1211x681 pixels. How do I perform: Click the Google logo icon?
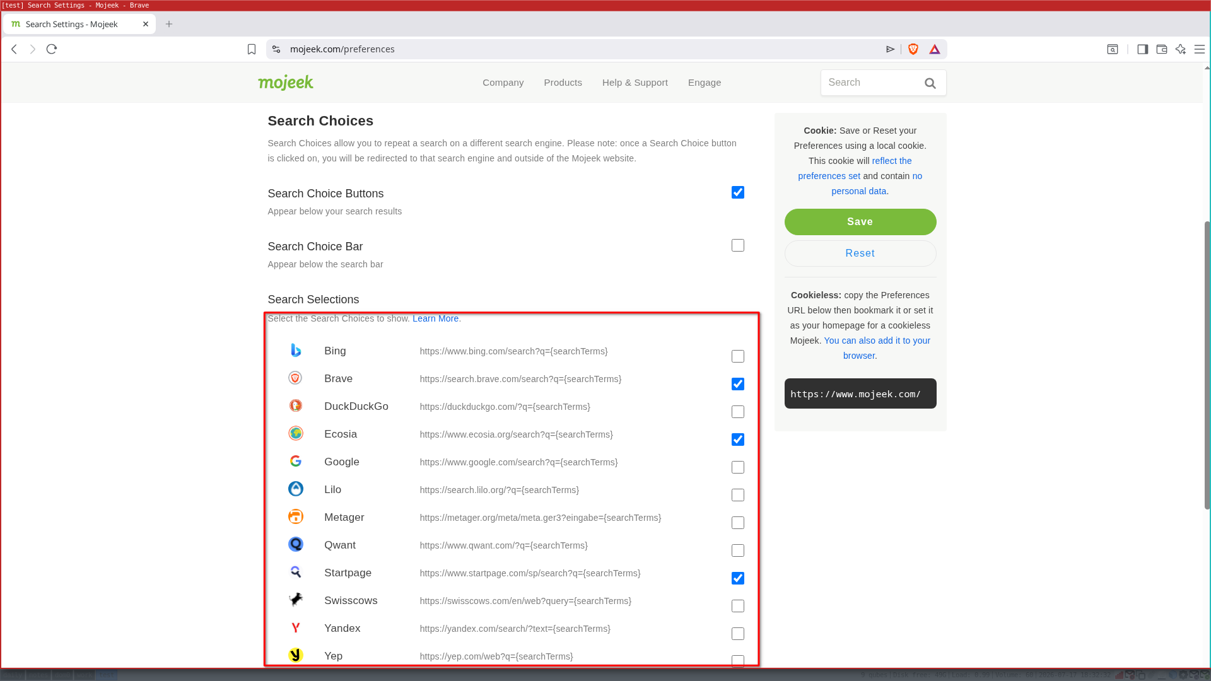pyautogui.click(x=296, y=461)
